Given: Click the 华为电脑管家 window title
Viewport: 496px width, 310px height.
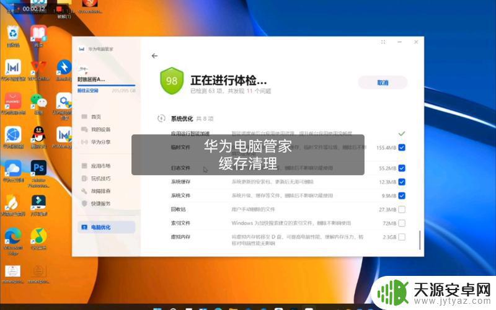Looking at the screenshot, I should coord(100,49).
